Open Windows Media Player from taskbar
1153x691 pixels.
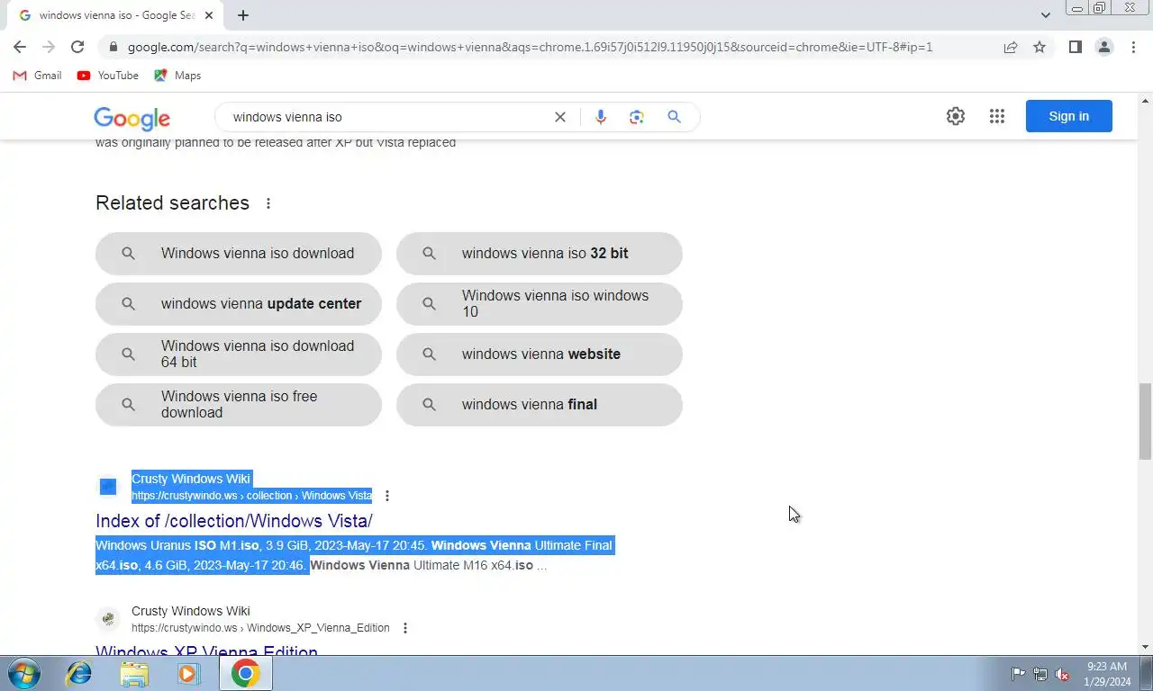pos(188,673)
